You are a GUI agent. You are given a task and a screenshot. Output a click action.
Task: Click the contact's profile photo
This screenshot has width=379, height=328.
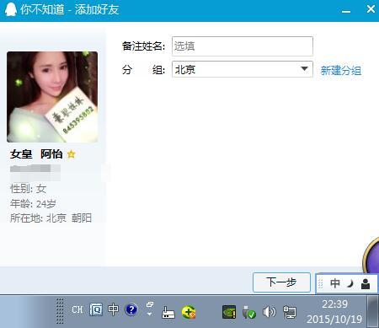tap(52, 97)
